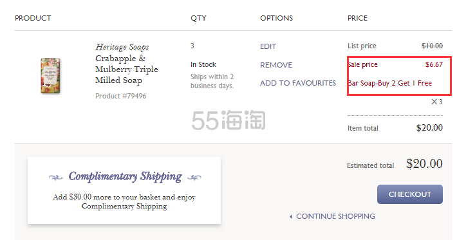
Task: Click the Checkout button
Action: click(x=410, y=194)
